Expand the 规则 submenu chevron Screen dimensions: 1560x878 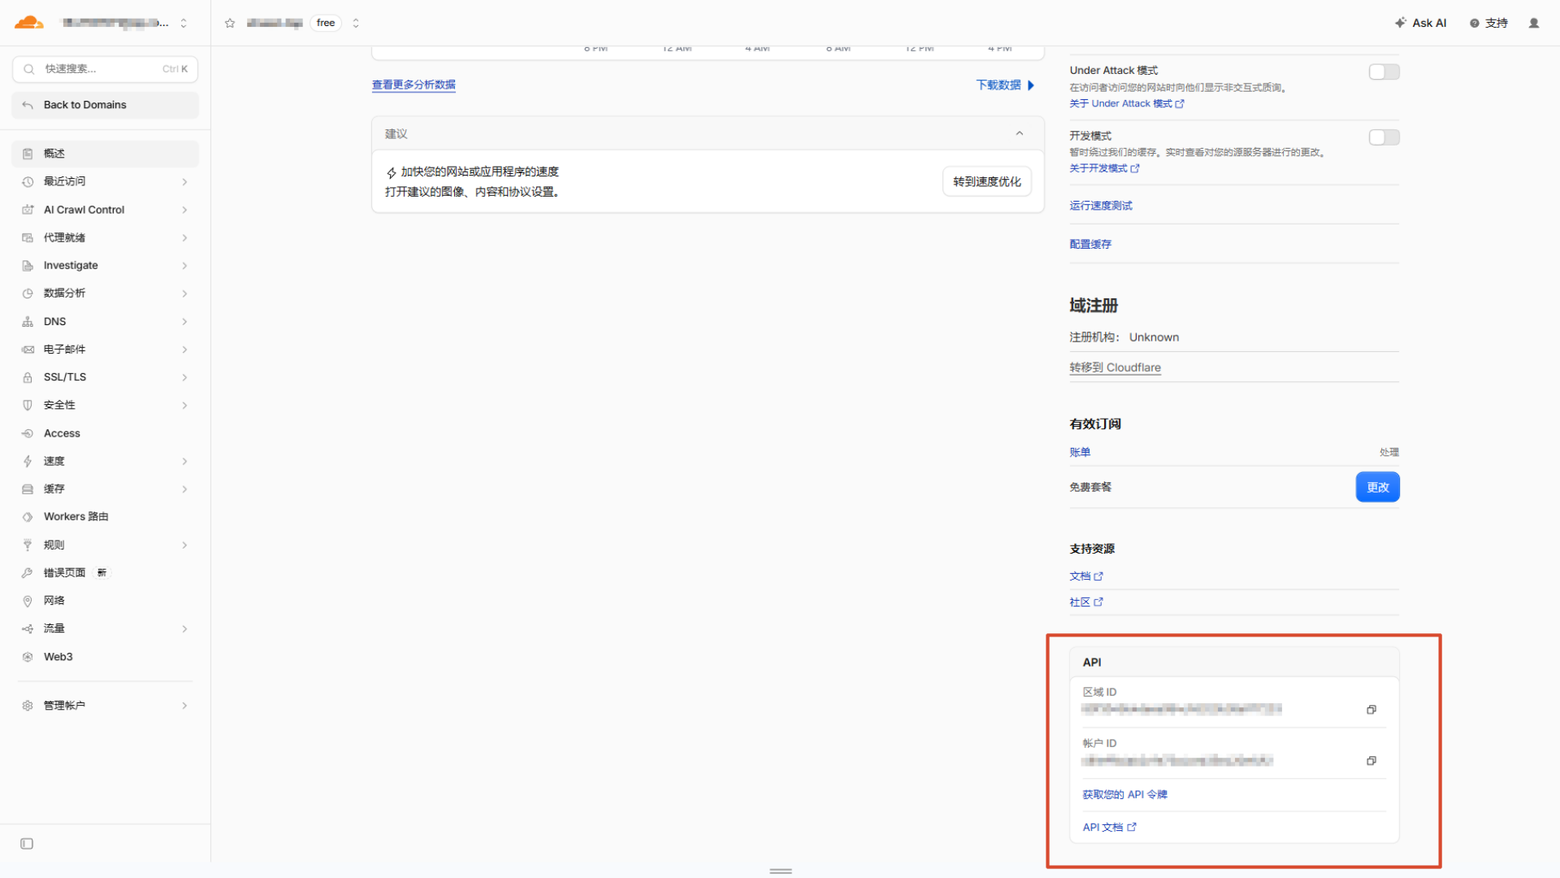point(184,545)
